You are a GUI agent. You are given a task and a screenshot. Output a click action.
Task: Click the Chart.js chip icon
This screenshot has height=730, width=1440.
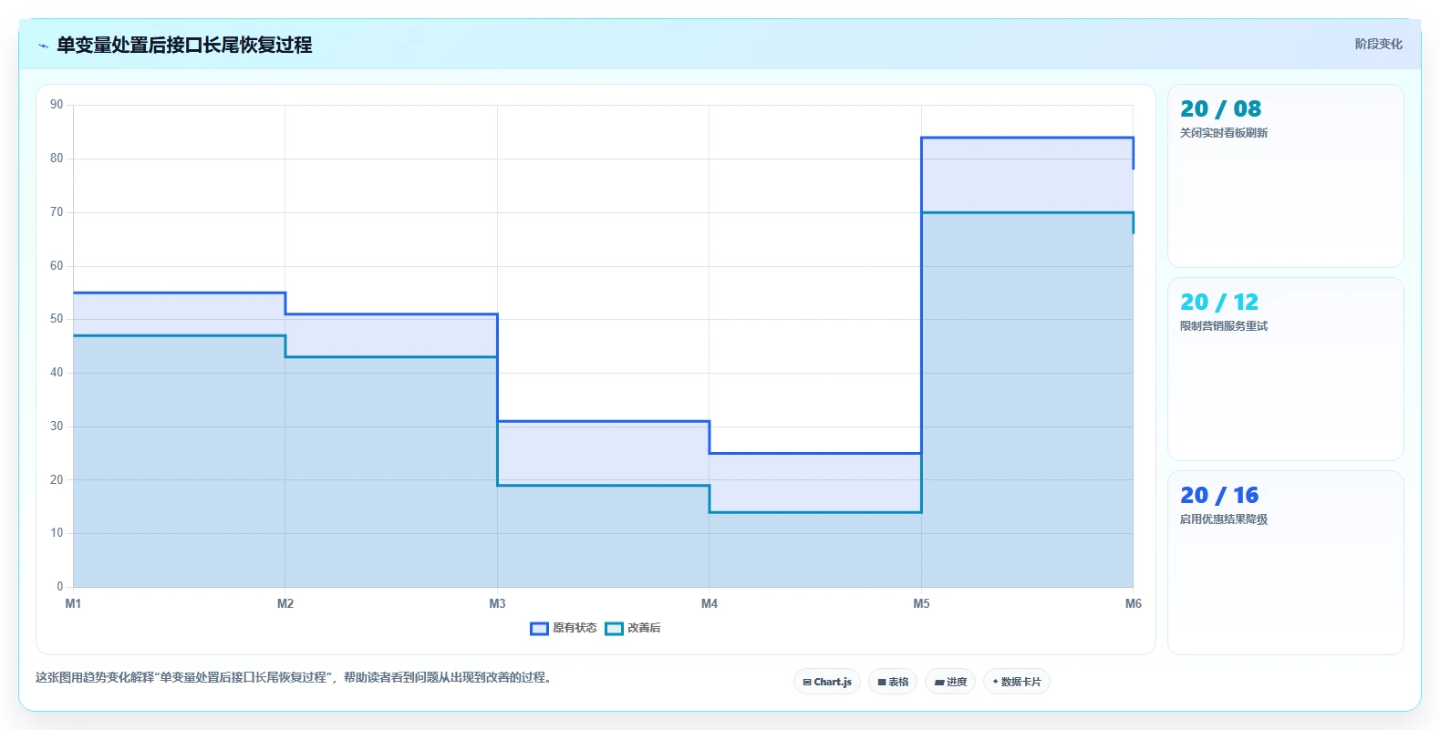click(807, 682)
